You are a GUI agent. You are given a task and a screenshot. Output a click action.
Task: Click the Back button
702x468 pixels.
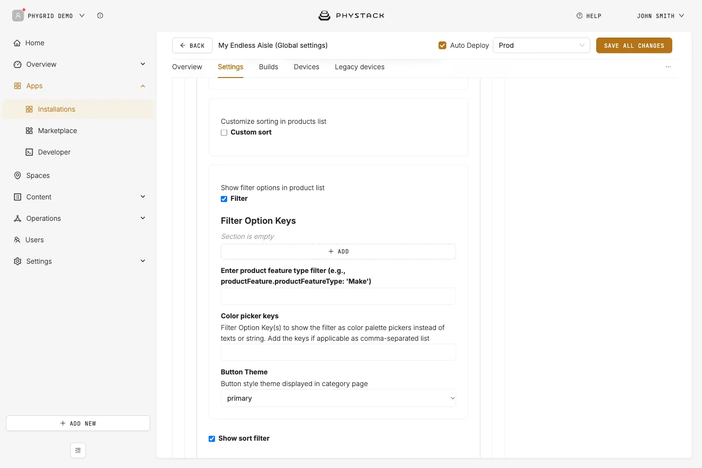(x=192, y=45)
